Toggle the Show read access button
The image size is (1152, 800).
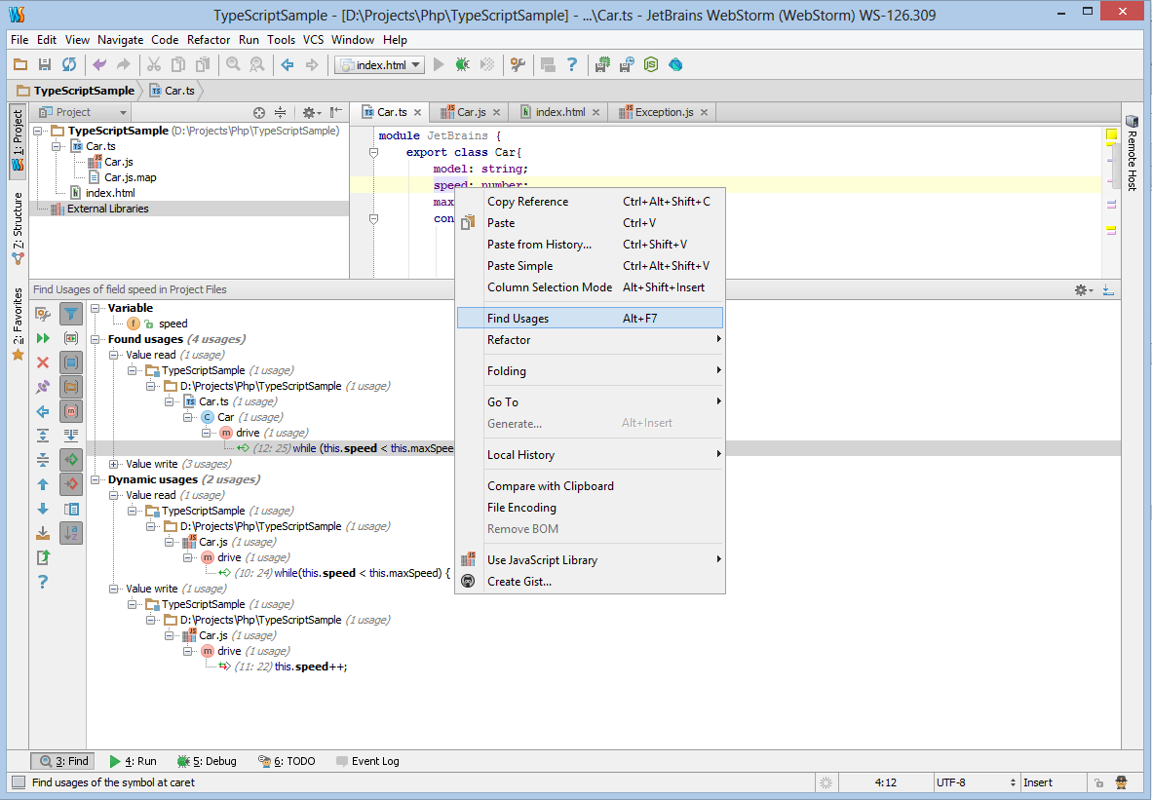[70, 460]
